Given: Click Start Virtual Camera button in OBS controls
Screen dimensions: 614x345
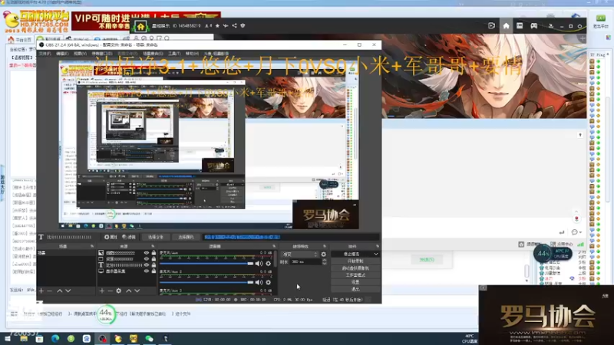Looking at the screenshot, I should pos(355,268).
